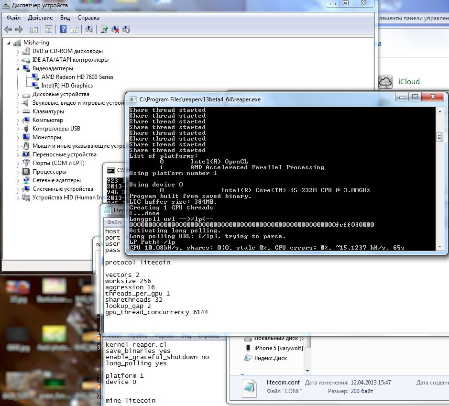Select Порты (COM и LPT) category
449x406 pixels.
pyautogui.click(x=58, y=163)
